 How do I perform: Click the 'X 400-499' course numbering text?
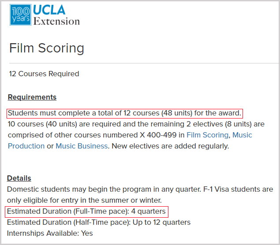tap(158, 135)
